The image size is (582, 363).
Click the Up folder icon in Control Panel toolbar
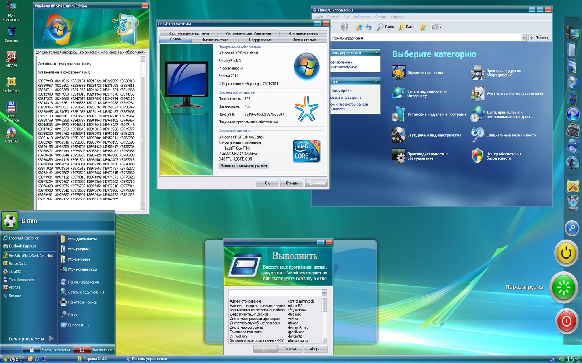tap(359, 27)
